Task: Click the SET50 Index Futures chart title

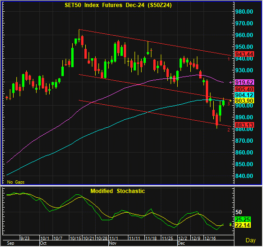Action: click(118, 5)
